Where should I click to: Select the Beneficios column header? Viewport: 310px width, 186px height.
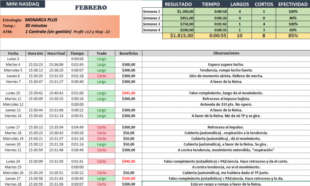pyautogui.click(x=129, y=53)
